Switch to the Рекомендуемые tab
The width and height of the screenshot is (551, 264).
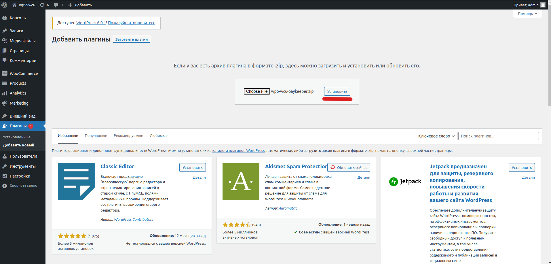(128, 136)
